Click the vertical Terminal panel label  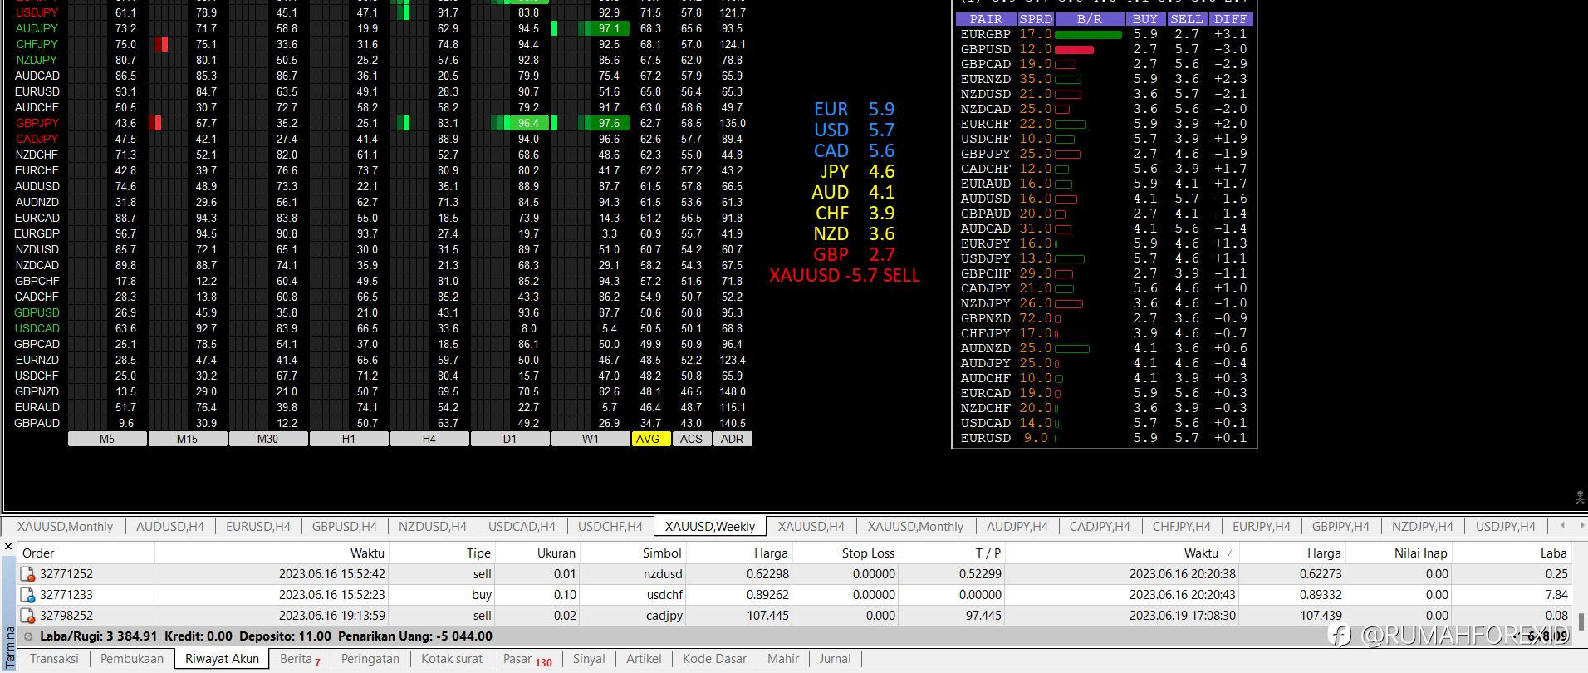(x=9, y=646)
